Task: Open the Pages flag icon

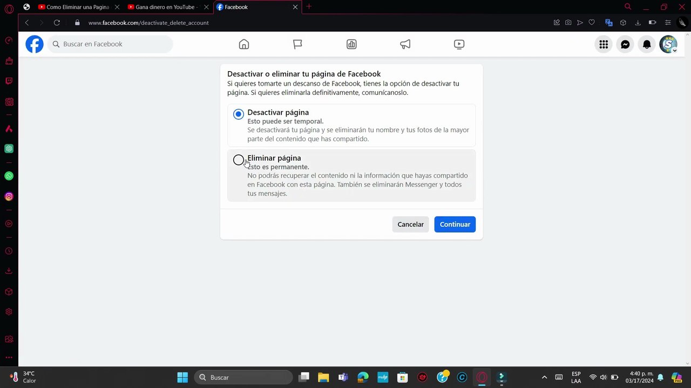Action: point(297,44)
